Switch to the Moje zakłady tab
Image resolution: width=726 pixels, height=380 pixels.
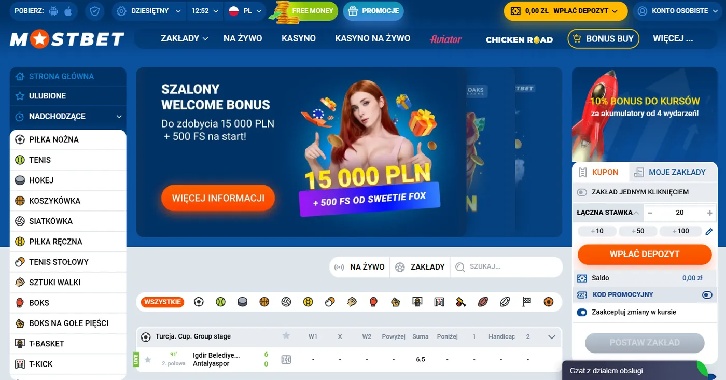(x=670, y=172)
